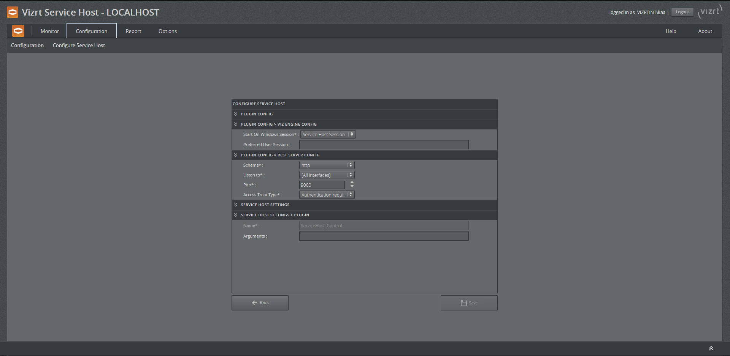
Task: Click the Vizrt logo in top-right corner
Action: click(x=710, y=11)
